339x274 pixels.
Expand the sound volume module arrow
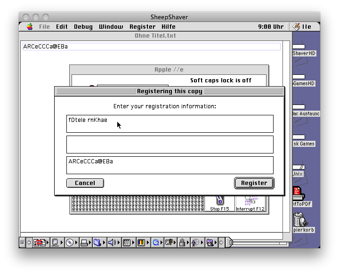coord(119,242)
